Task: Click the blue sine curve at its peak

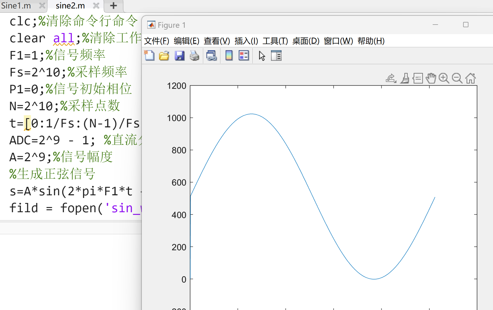Action: point(251,114)
